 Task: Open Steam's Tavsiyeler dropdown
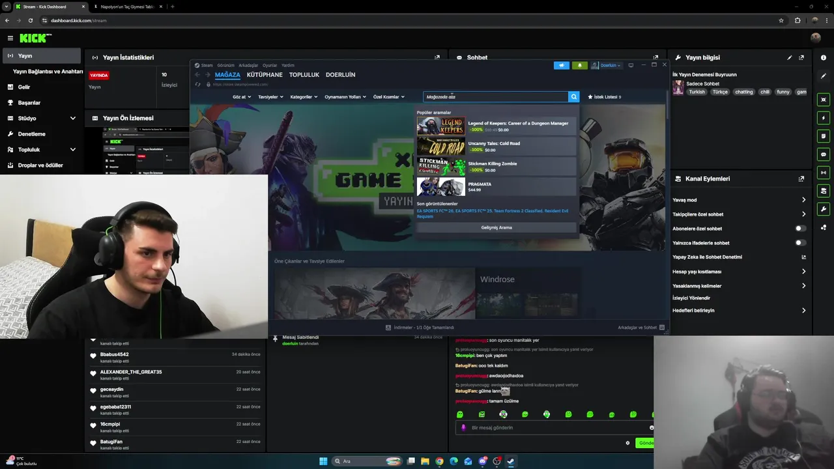point(270,97)
